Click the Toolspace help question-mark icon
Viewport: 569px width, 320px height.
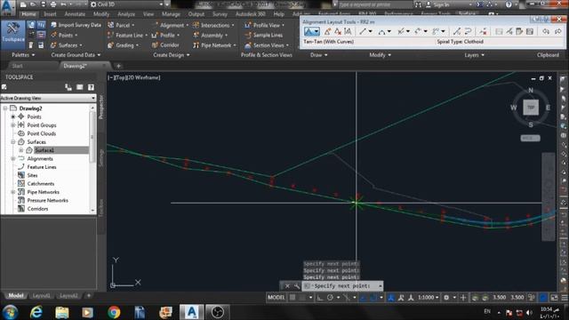coord(91,87)
